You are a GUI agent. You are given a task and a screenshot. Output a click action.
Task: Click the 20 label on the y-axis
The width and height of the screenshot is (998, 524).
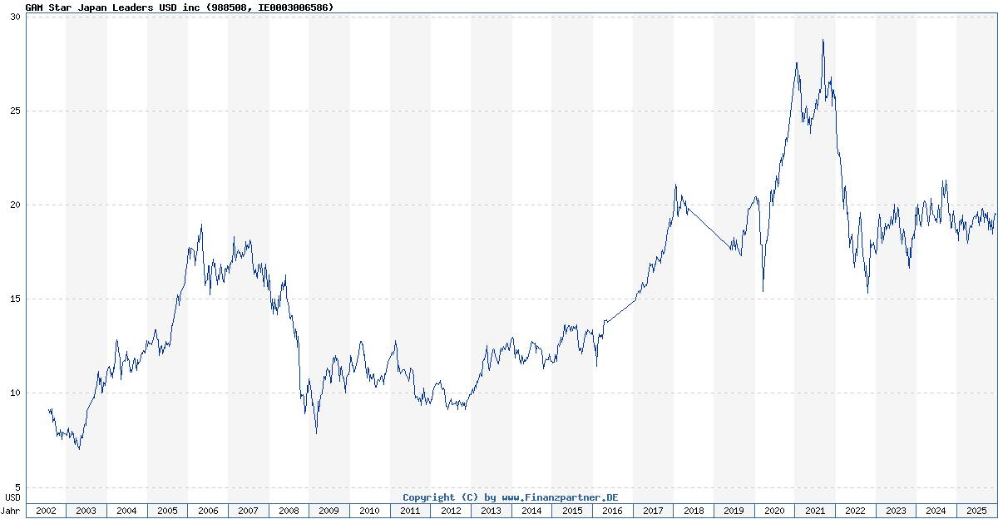(14, 205)
